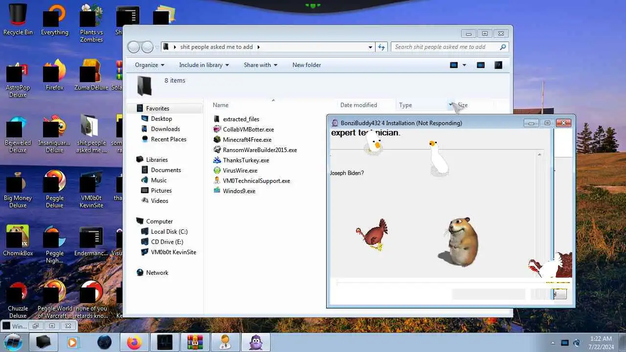Select Downloads in the navigation pane
This screenshot has height=352, width=626.
(165, 129)
